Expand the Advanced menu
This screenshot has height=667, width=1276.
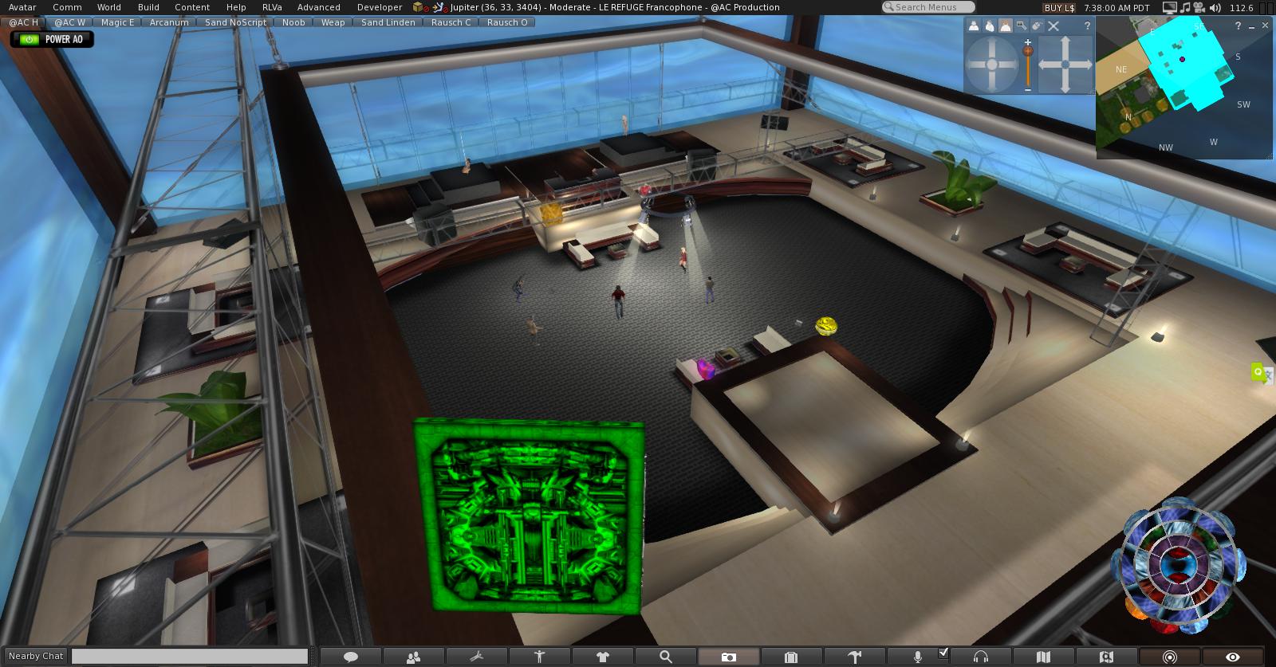tap(318, 7)
